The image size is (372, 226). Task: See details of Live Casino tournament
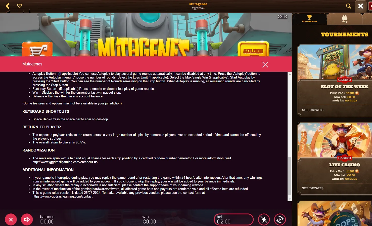click(x=312, y=188)
